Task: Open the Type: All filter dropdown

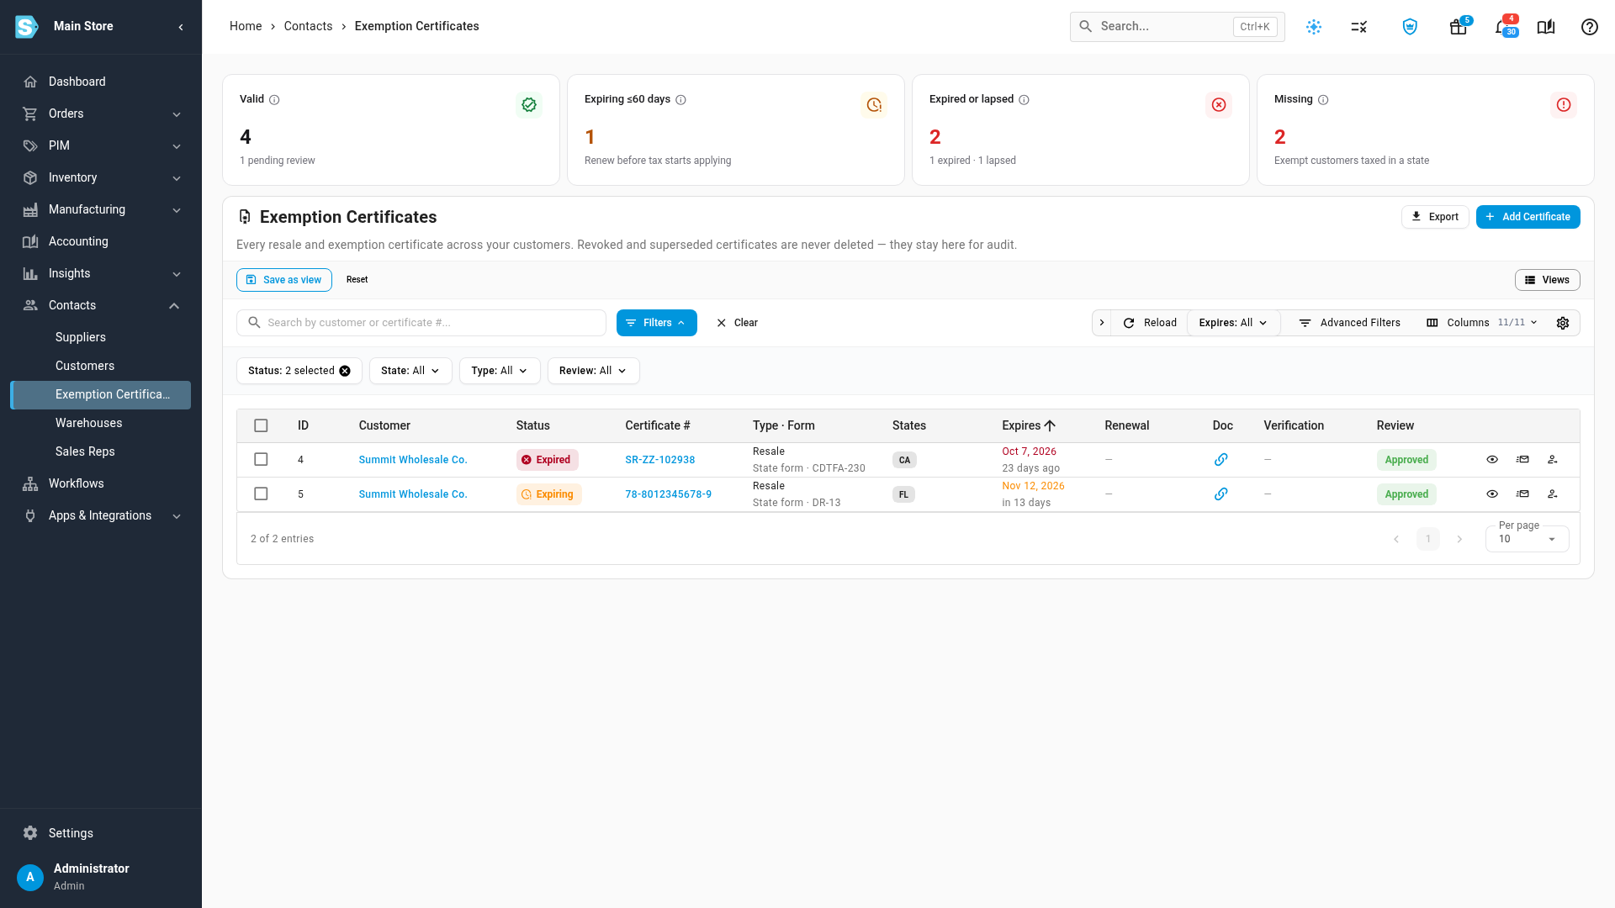Action: coord(500,371)
